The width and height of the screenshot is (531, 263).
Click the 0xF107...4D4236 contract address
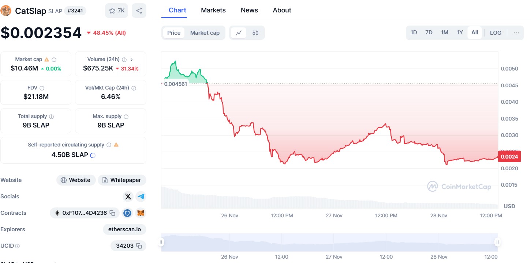tap(85, 213)
